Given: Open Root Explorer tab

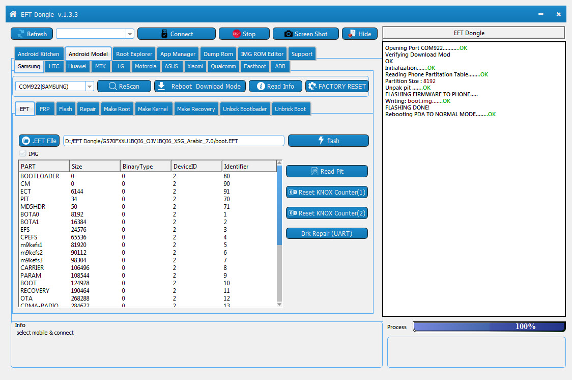Looking at the screenshot, I should click(134, 54).
